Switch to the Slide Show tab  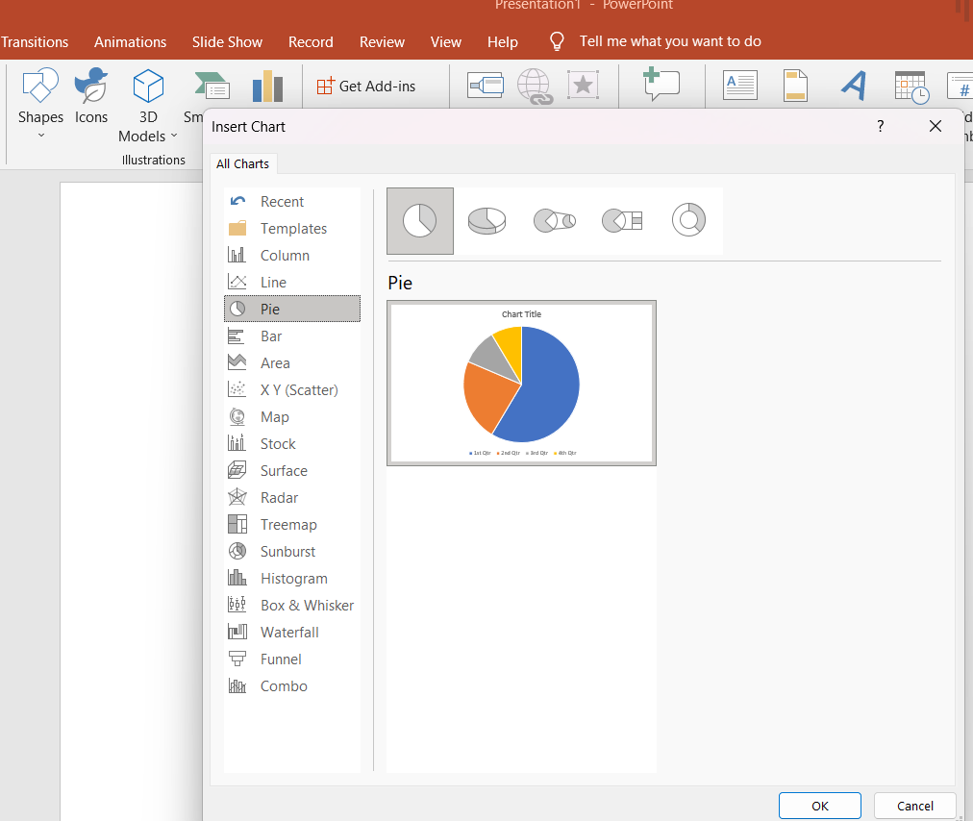pyautogui.click(x=227, y=42)
